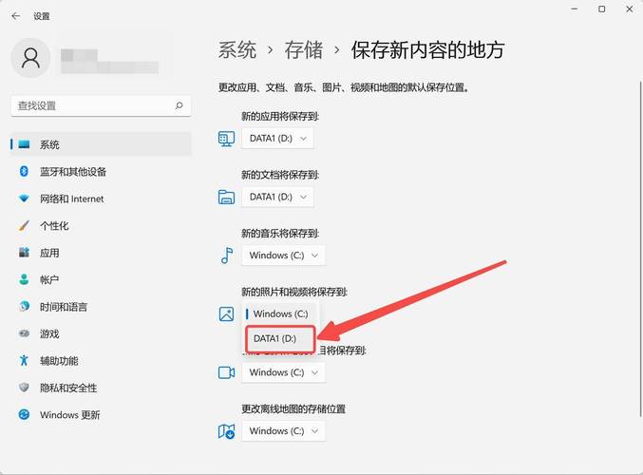643x475 pixels.
Task: Open the offline maps storage location dropdown
Action: (284, 431)
